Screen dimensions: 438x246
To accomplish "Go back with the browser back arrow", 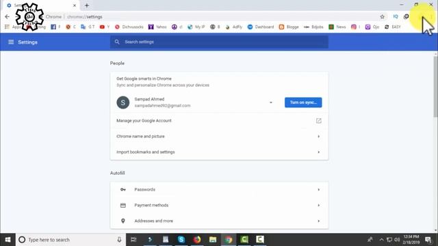I will click(8, 16).
